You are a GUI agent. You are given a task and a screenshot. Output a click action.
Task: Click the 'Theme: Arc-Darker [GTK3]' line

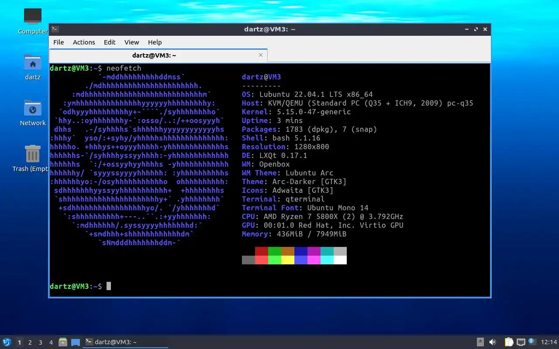coord(294,181)
